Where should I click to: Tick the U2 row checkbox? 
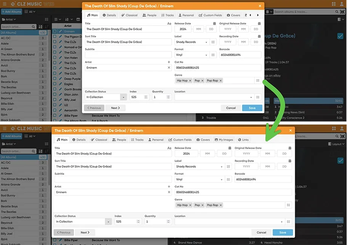coord(55,105)
